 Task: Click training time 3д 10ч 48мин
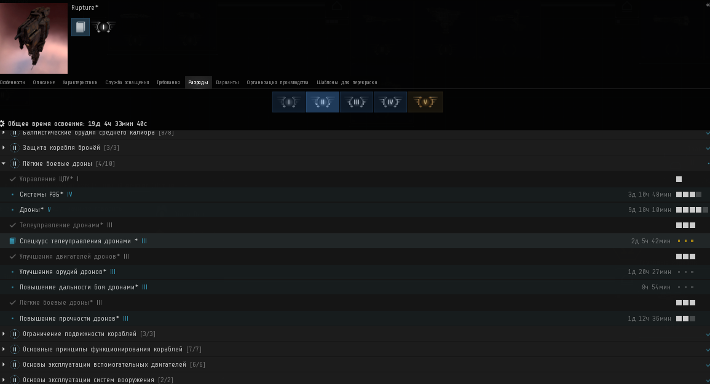click(650, 194)
